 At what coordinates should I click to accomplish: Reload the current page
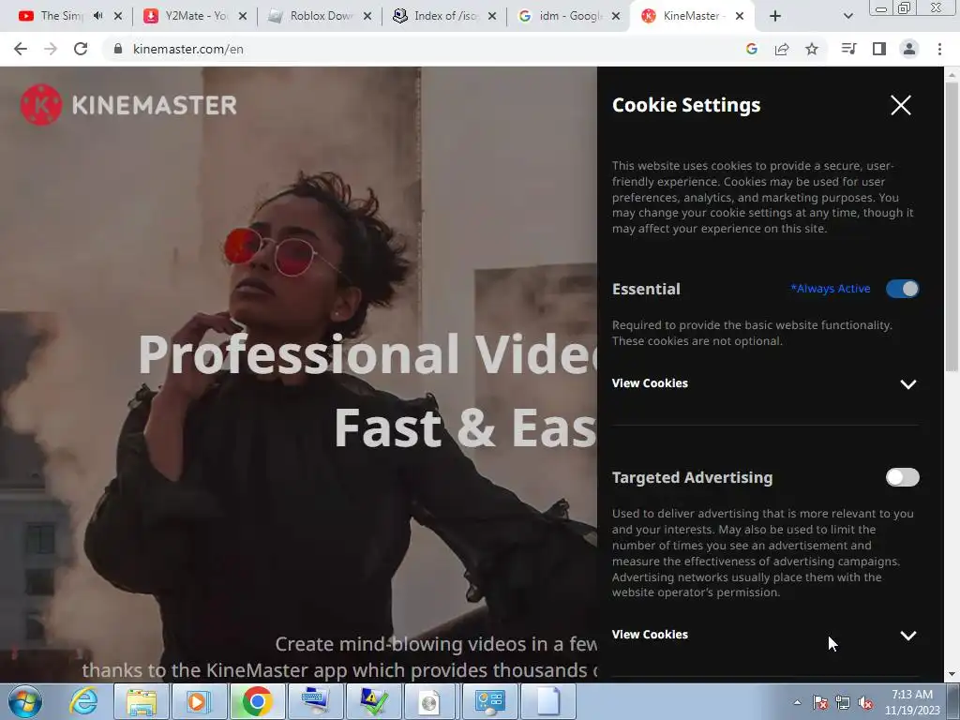[x=81, y=49]
